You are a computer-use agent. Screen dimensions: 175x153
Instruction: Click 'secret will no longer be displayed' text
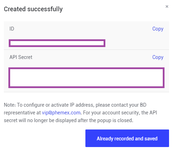click(x=40, y=120)
